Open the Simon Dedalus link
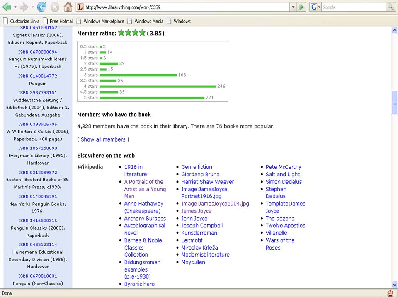The height and width of the screenshot is (298, 398). tap(284, 182)
